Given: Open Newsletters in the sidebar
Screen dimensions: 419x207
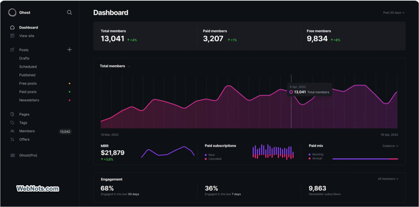Looking at the screenshot, I should tap(29, 100).
